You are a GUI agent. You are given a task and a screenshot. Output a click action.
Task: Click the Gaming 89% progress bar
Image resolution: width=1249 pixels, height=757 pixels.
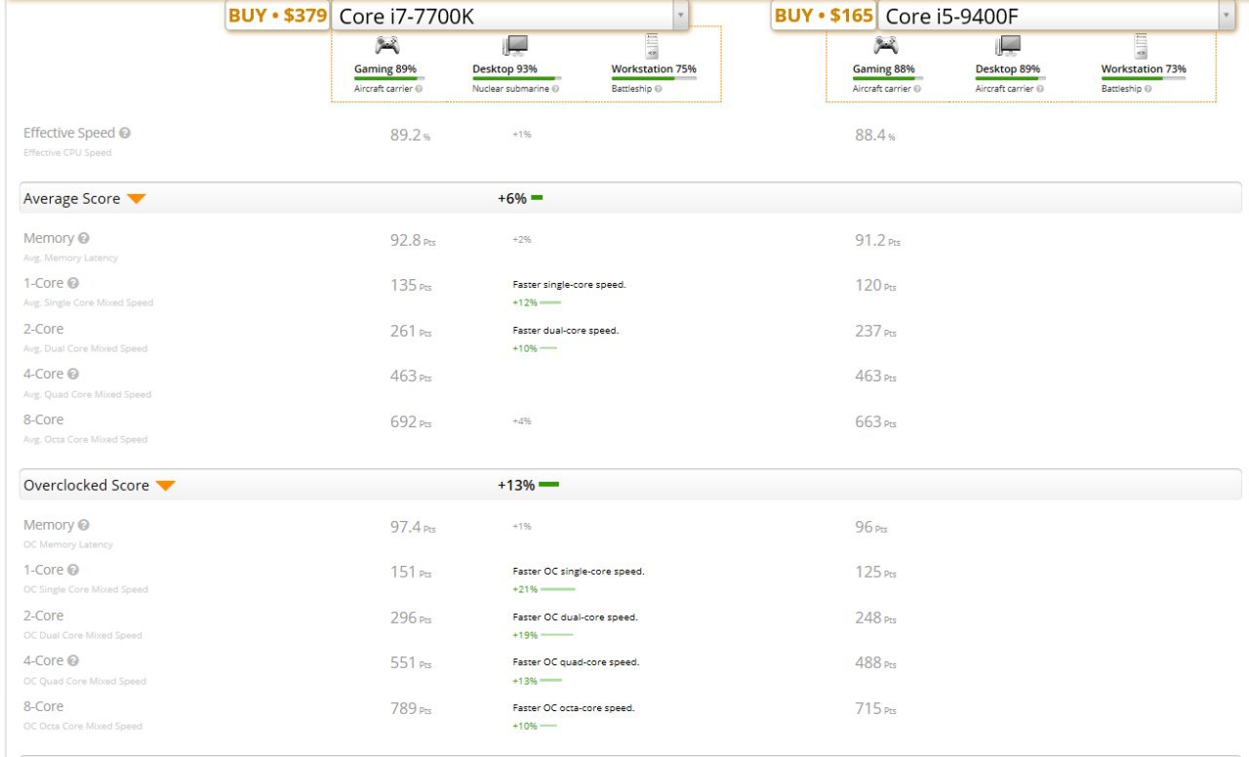(389, 78)
